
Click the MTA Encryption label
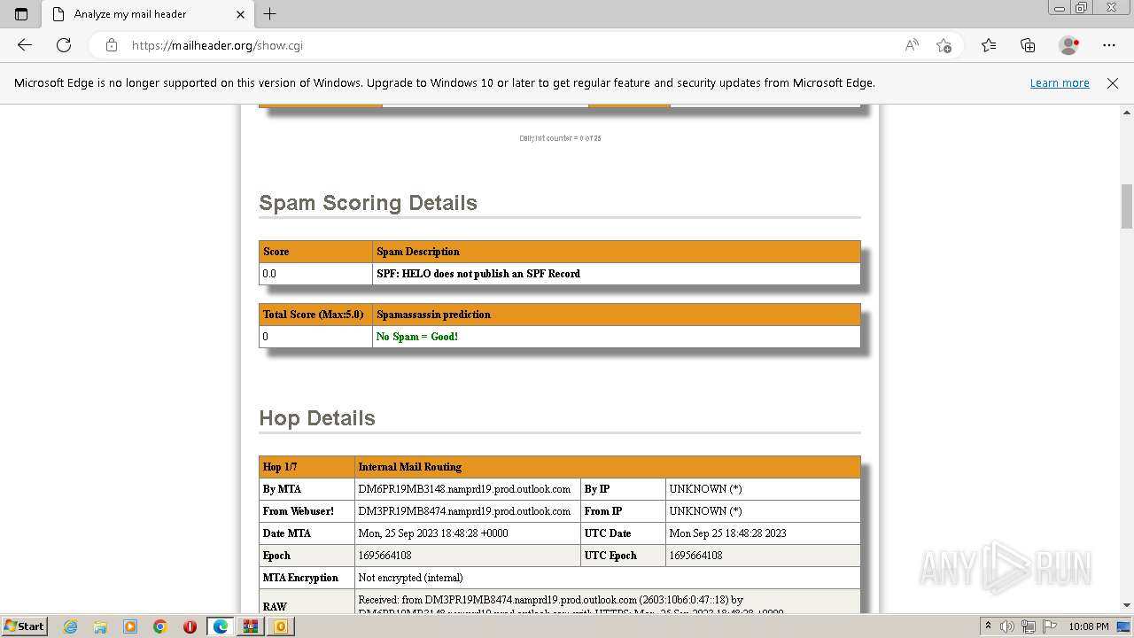[300, 578]
